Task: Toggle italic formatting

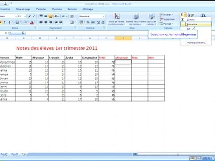Action: pyautogui.click(x=4, y=22)
